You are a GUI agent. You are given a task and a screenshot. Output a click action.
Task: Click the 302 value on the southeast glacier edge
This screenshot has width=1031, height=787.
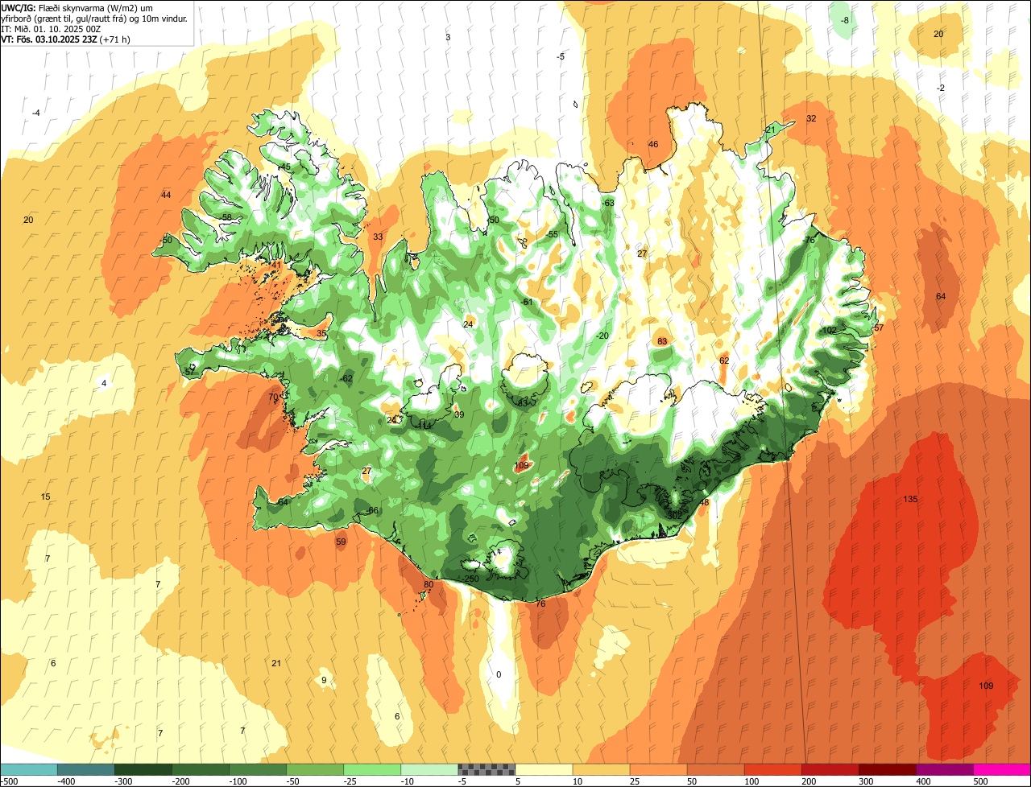pyautogui.click(x=675, y=515)
